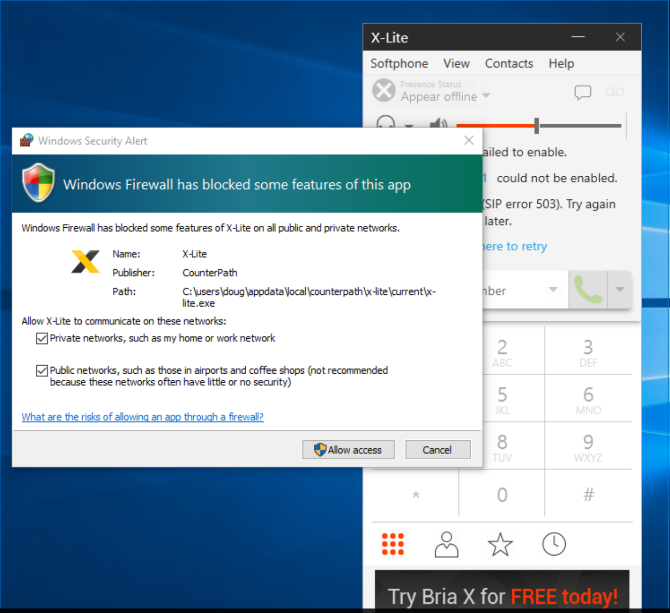Viewport: 670px width, 613px height.
Task: Open the instant messages chat icon
Action: tap(583, 92)
